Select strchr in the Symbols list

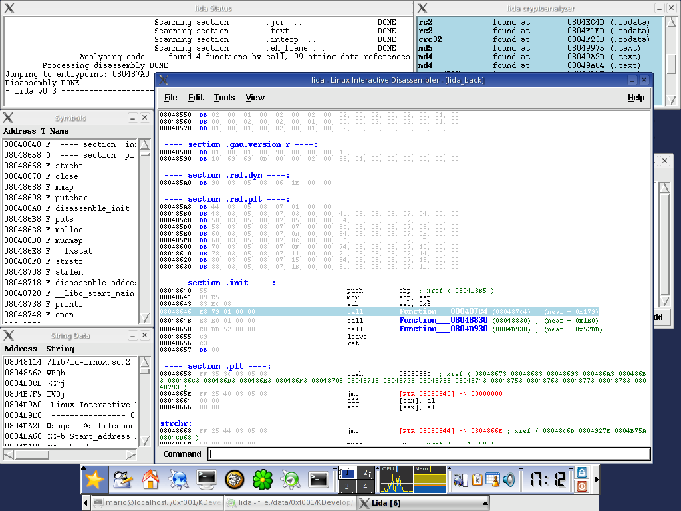[68, 166]
